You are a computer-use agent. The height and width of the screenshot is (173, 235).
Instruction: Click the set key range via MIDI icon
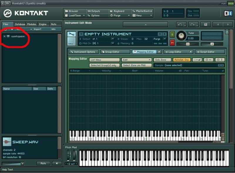(x=209, y=60)
